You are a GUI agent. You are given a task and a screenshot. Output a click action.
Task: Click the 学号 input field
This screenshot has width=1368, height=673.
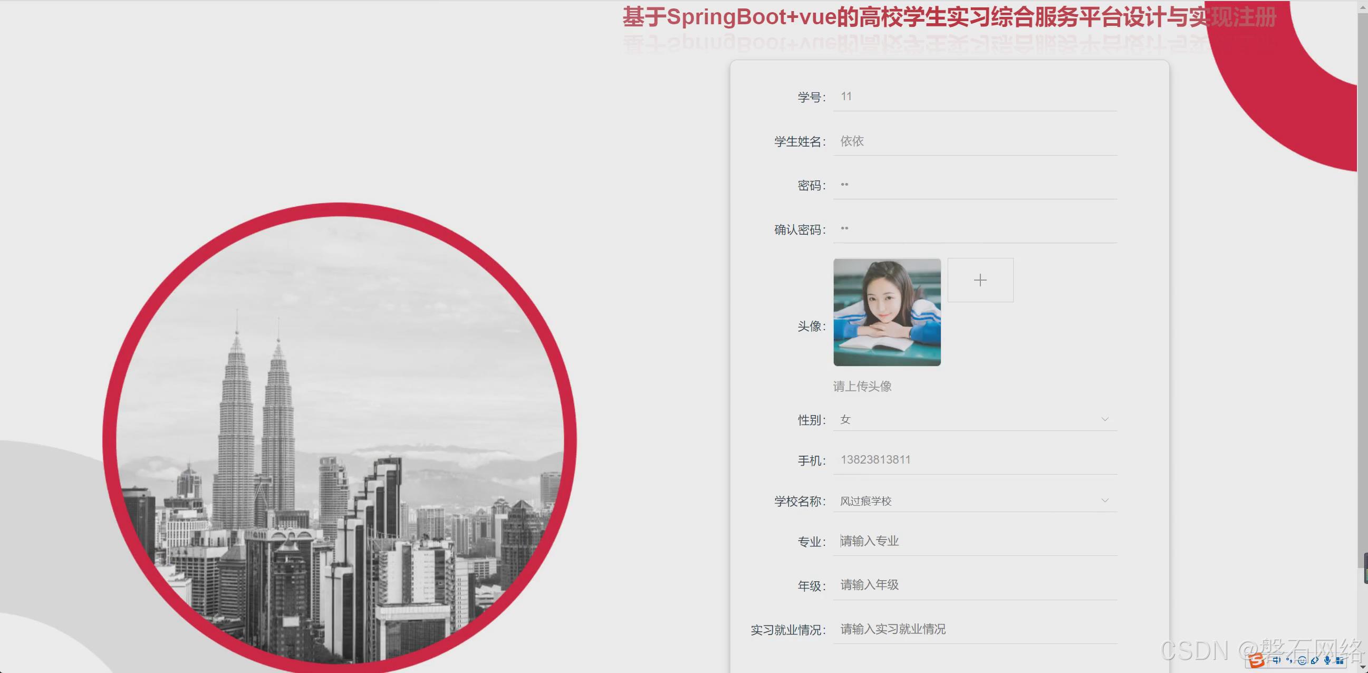pos(975,97)
